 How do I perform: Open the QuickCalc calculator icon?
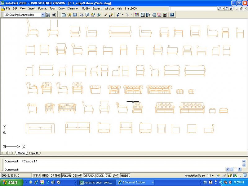pyautogui.click(x=165, y=15)
